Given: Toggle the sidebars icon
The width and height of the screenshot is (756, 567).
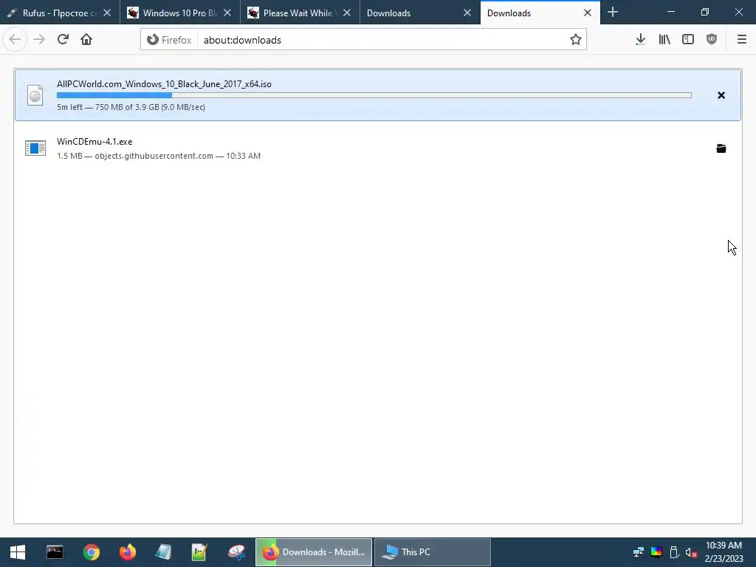Looking at the screenshot, I should (x=688, y=40).
